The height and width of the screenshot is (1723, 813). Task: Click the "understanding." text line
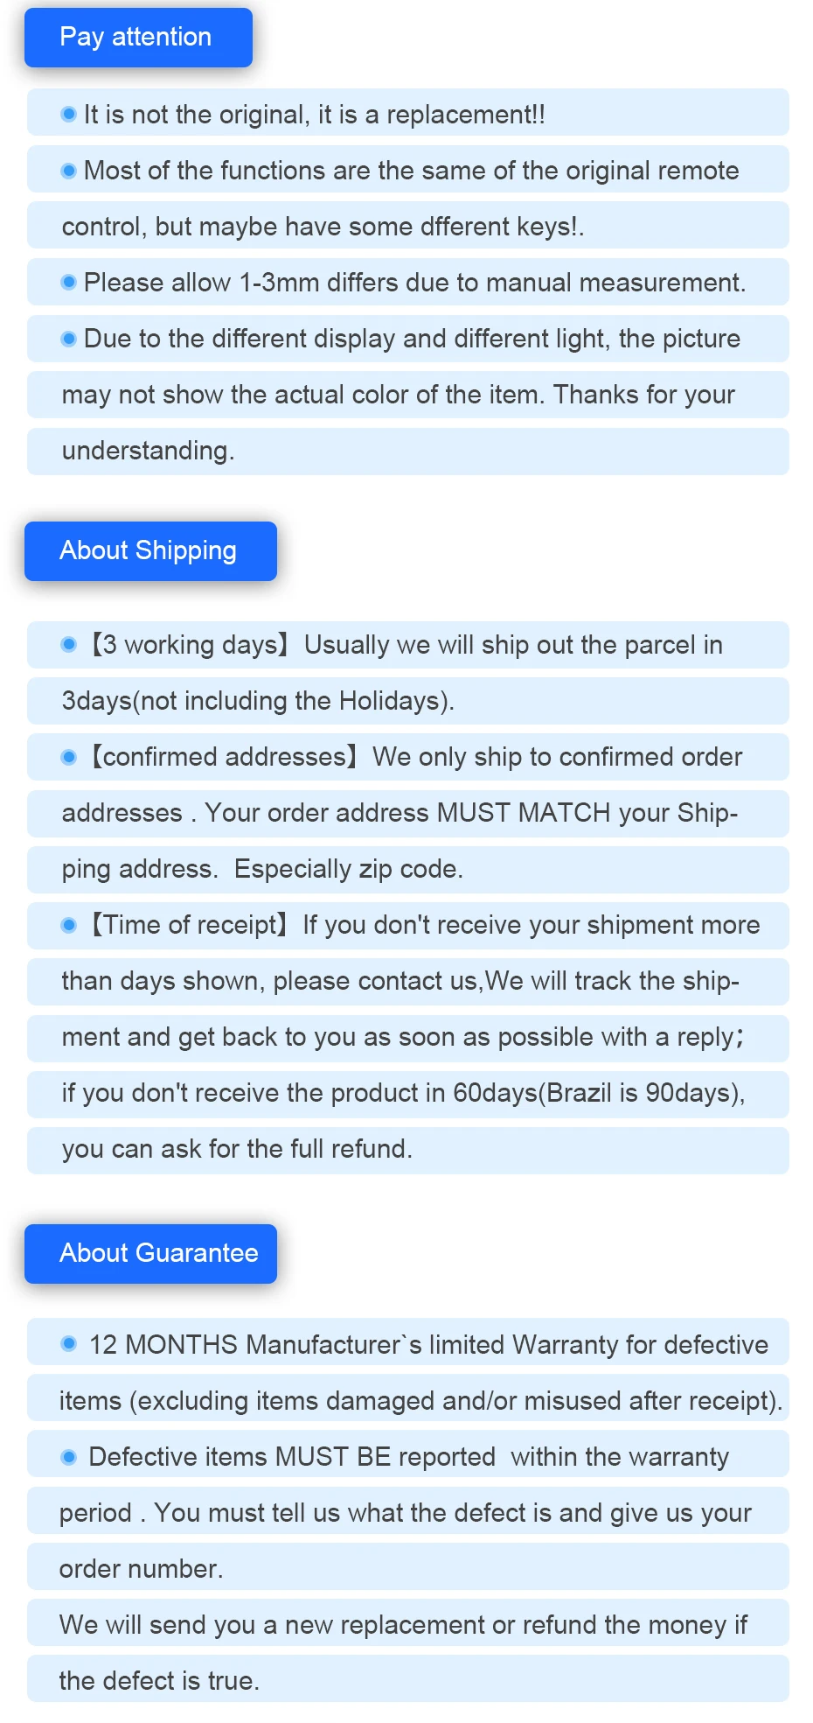(148, 452)
